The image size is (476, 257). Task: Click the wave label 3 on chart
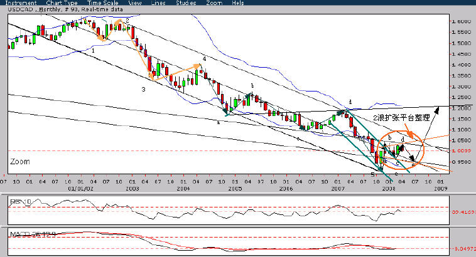coord(144,90)
